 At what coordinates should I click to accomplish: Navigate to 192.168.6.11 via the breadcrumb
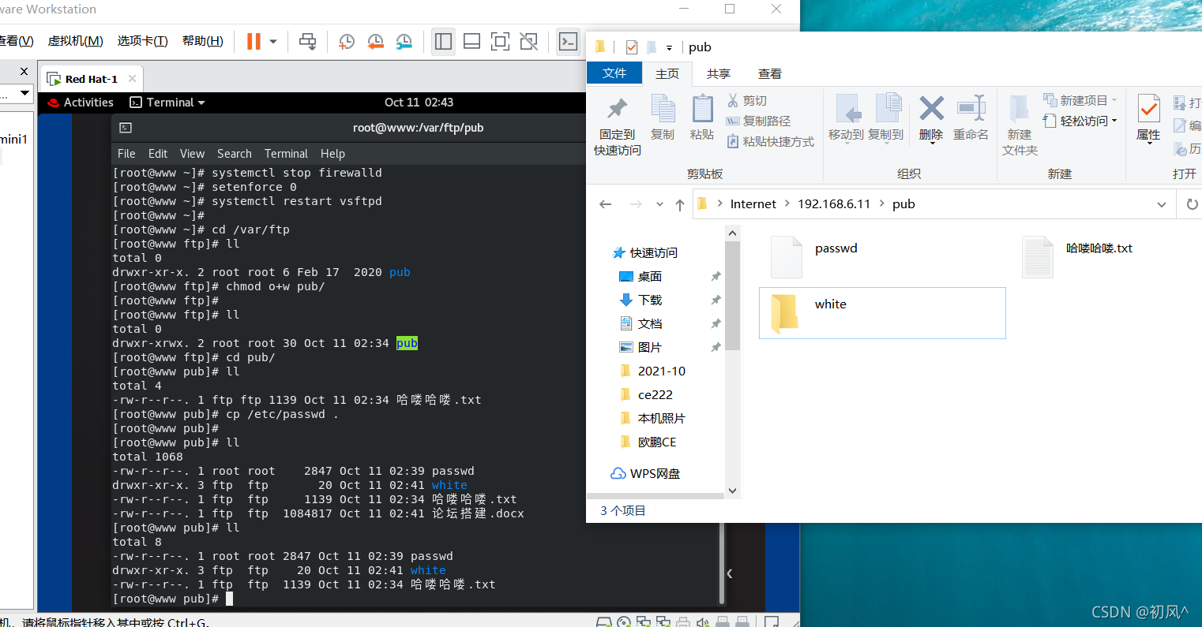coord(834,203)
